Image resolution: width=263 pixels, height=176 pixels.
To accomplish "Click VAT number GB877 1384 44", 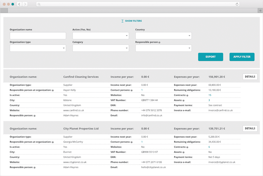I will (150, 100).
